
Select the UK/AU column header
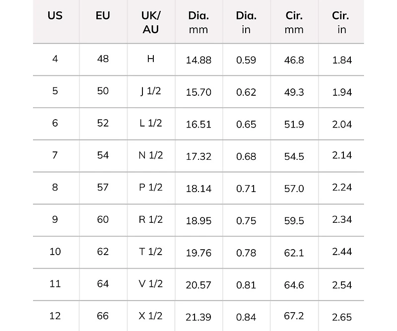151,22
